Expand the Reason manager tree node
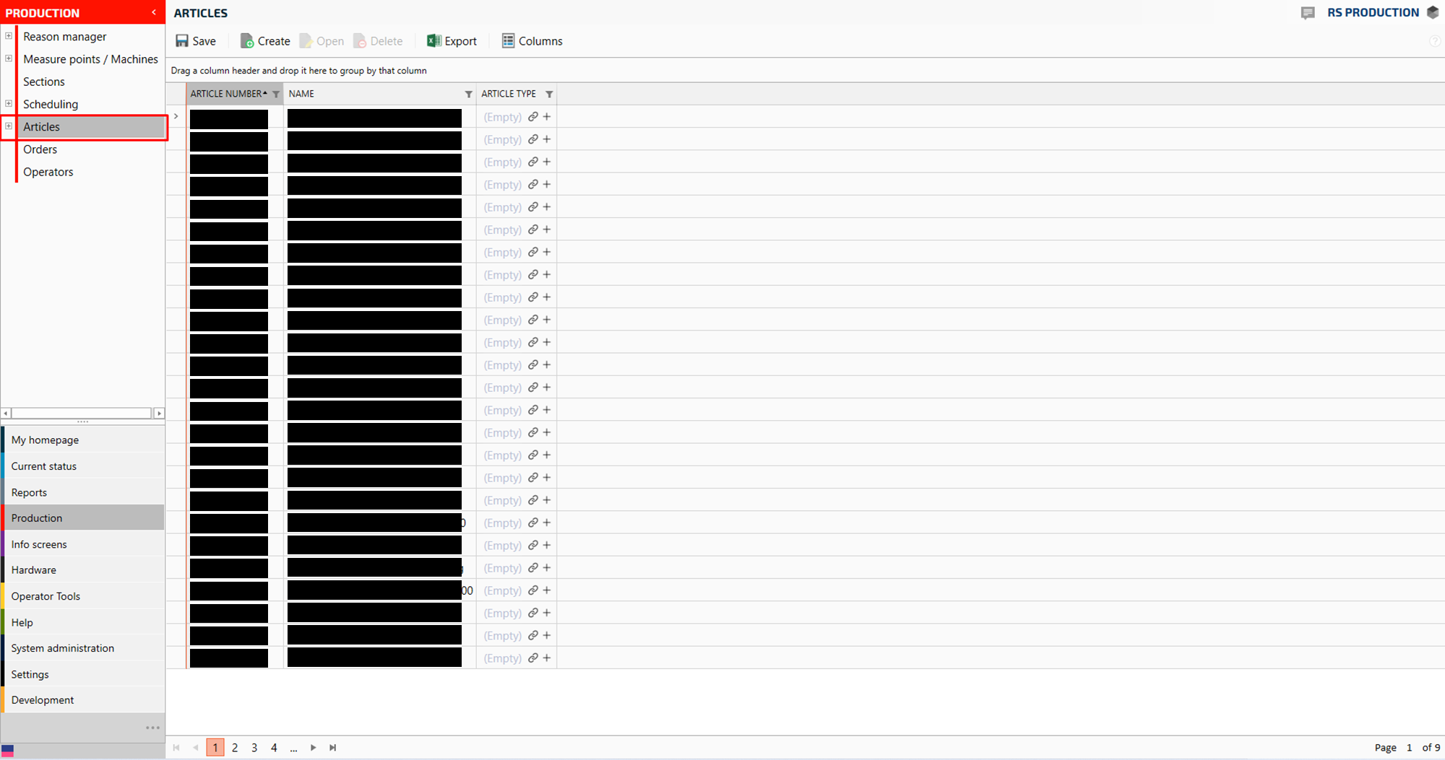The width and height of the screenshot is (1445, 760). pos(9,36)
